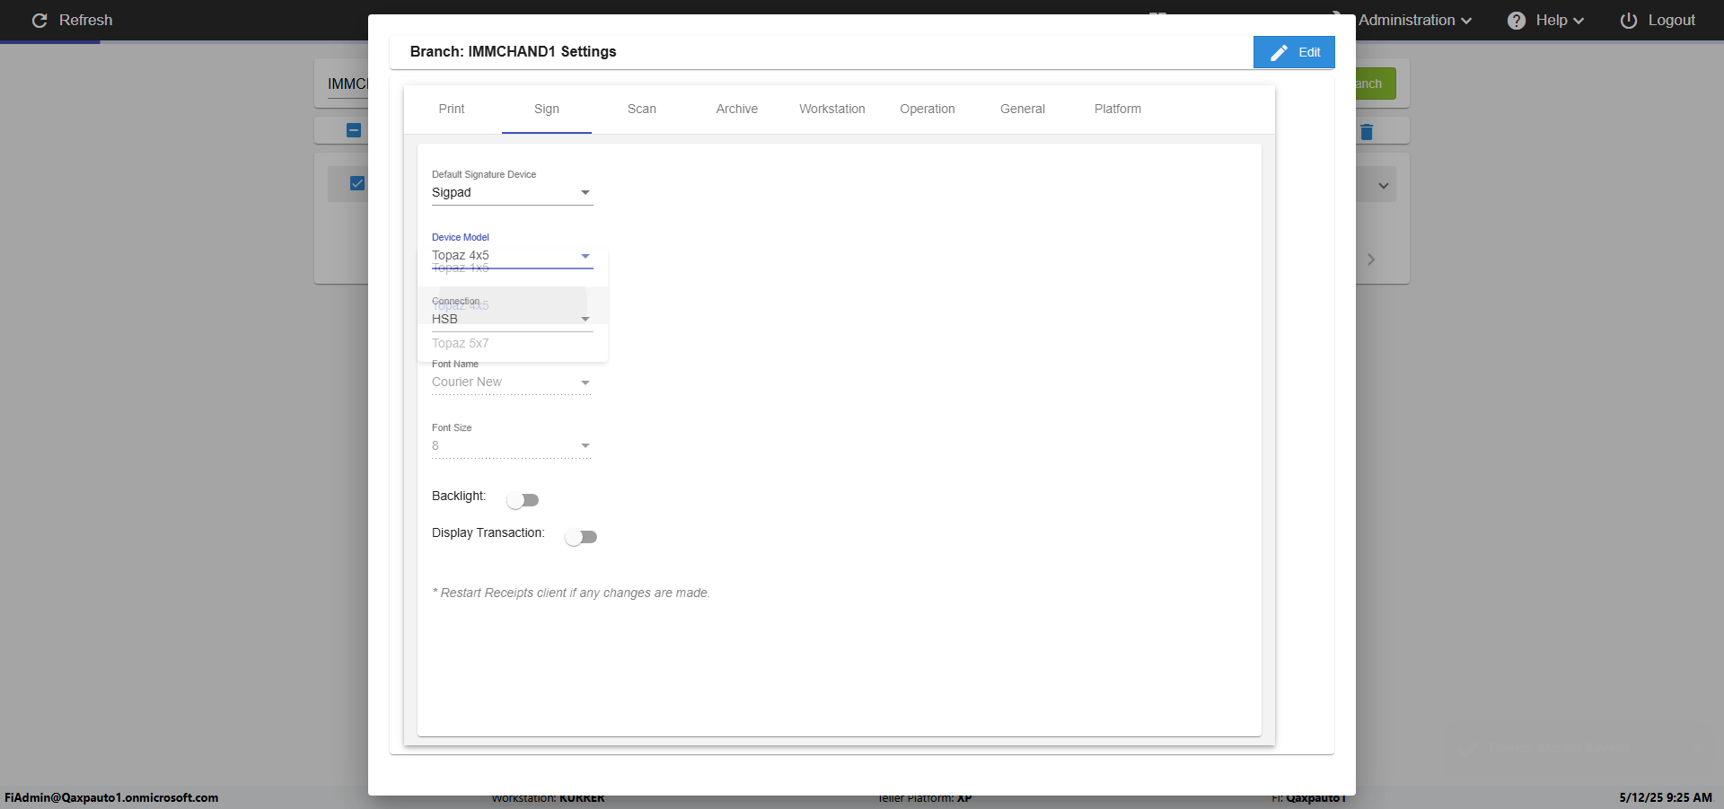Click the FiAdmin@Qaxpauto1.onmicrosoft.com status text
This screenshot has height=809, width=1724.
pyautogui.click(x=111, y=797)
